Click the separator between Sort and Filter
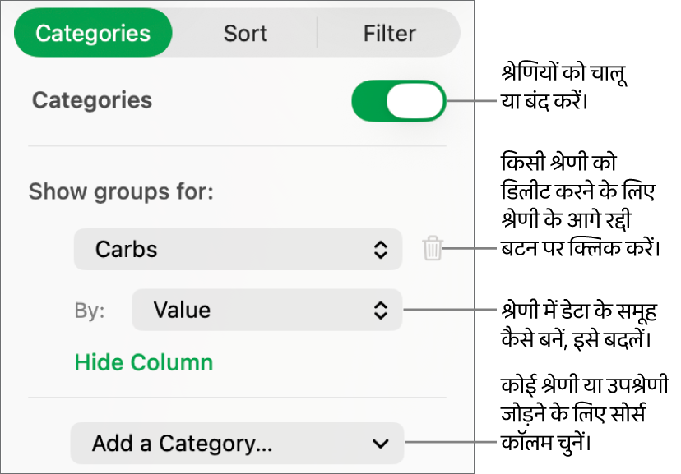 pos(317,33)
